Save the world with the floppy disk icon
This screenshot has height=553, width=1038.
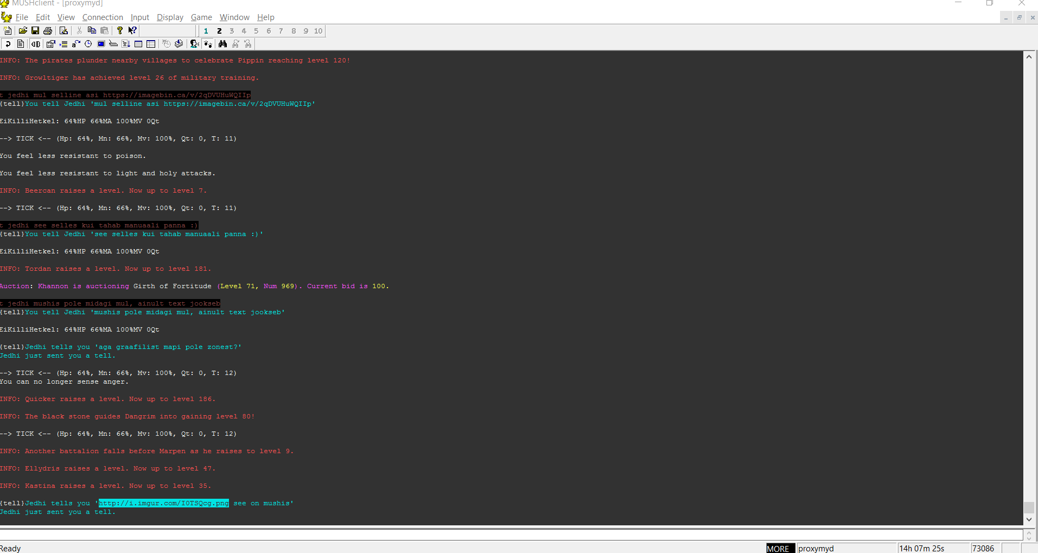(x=35, y=31)
